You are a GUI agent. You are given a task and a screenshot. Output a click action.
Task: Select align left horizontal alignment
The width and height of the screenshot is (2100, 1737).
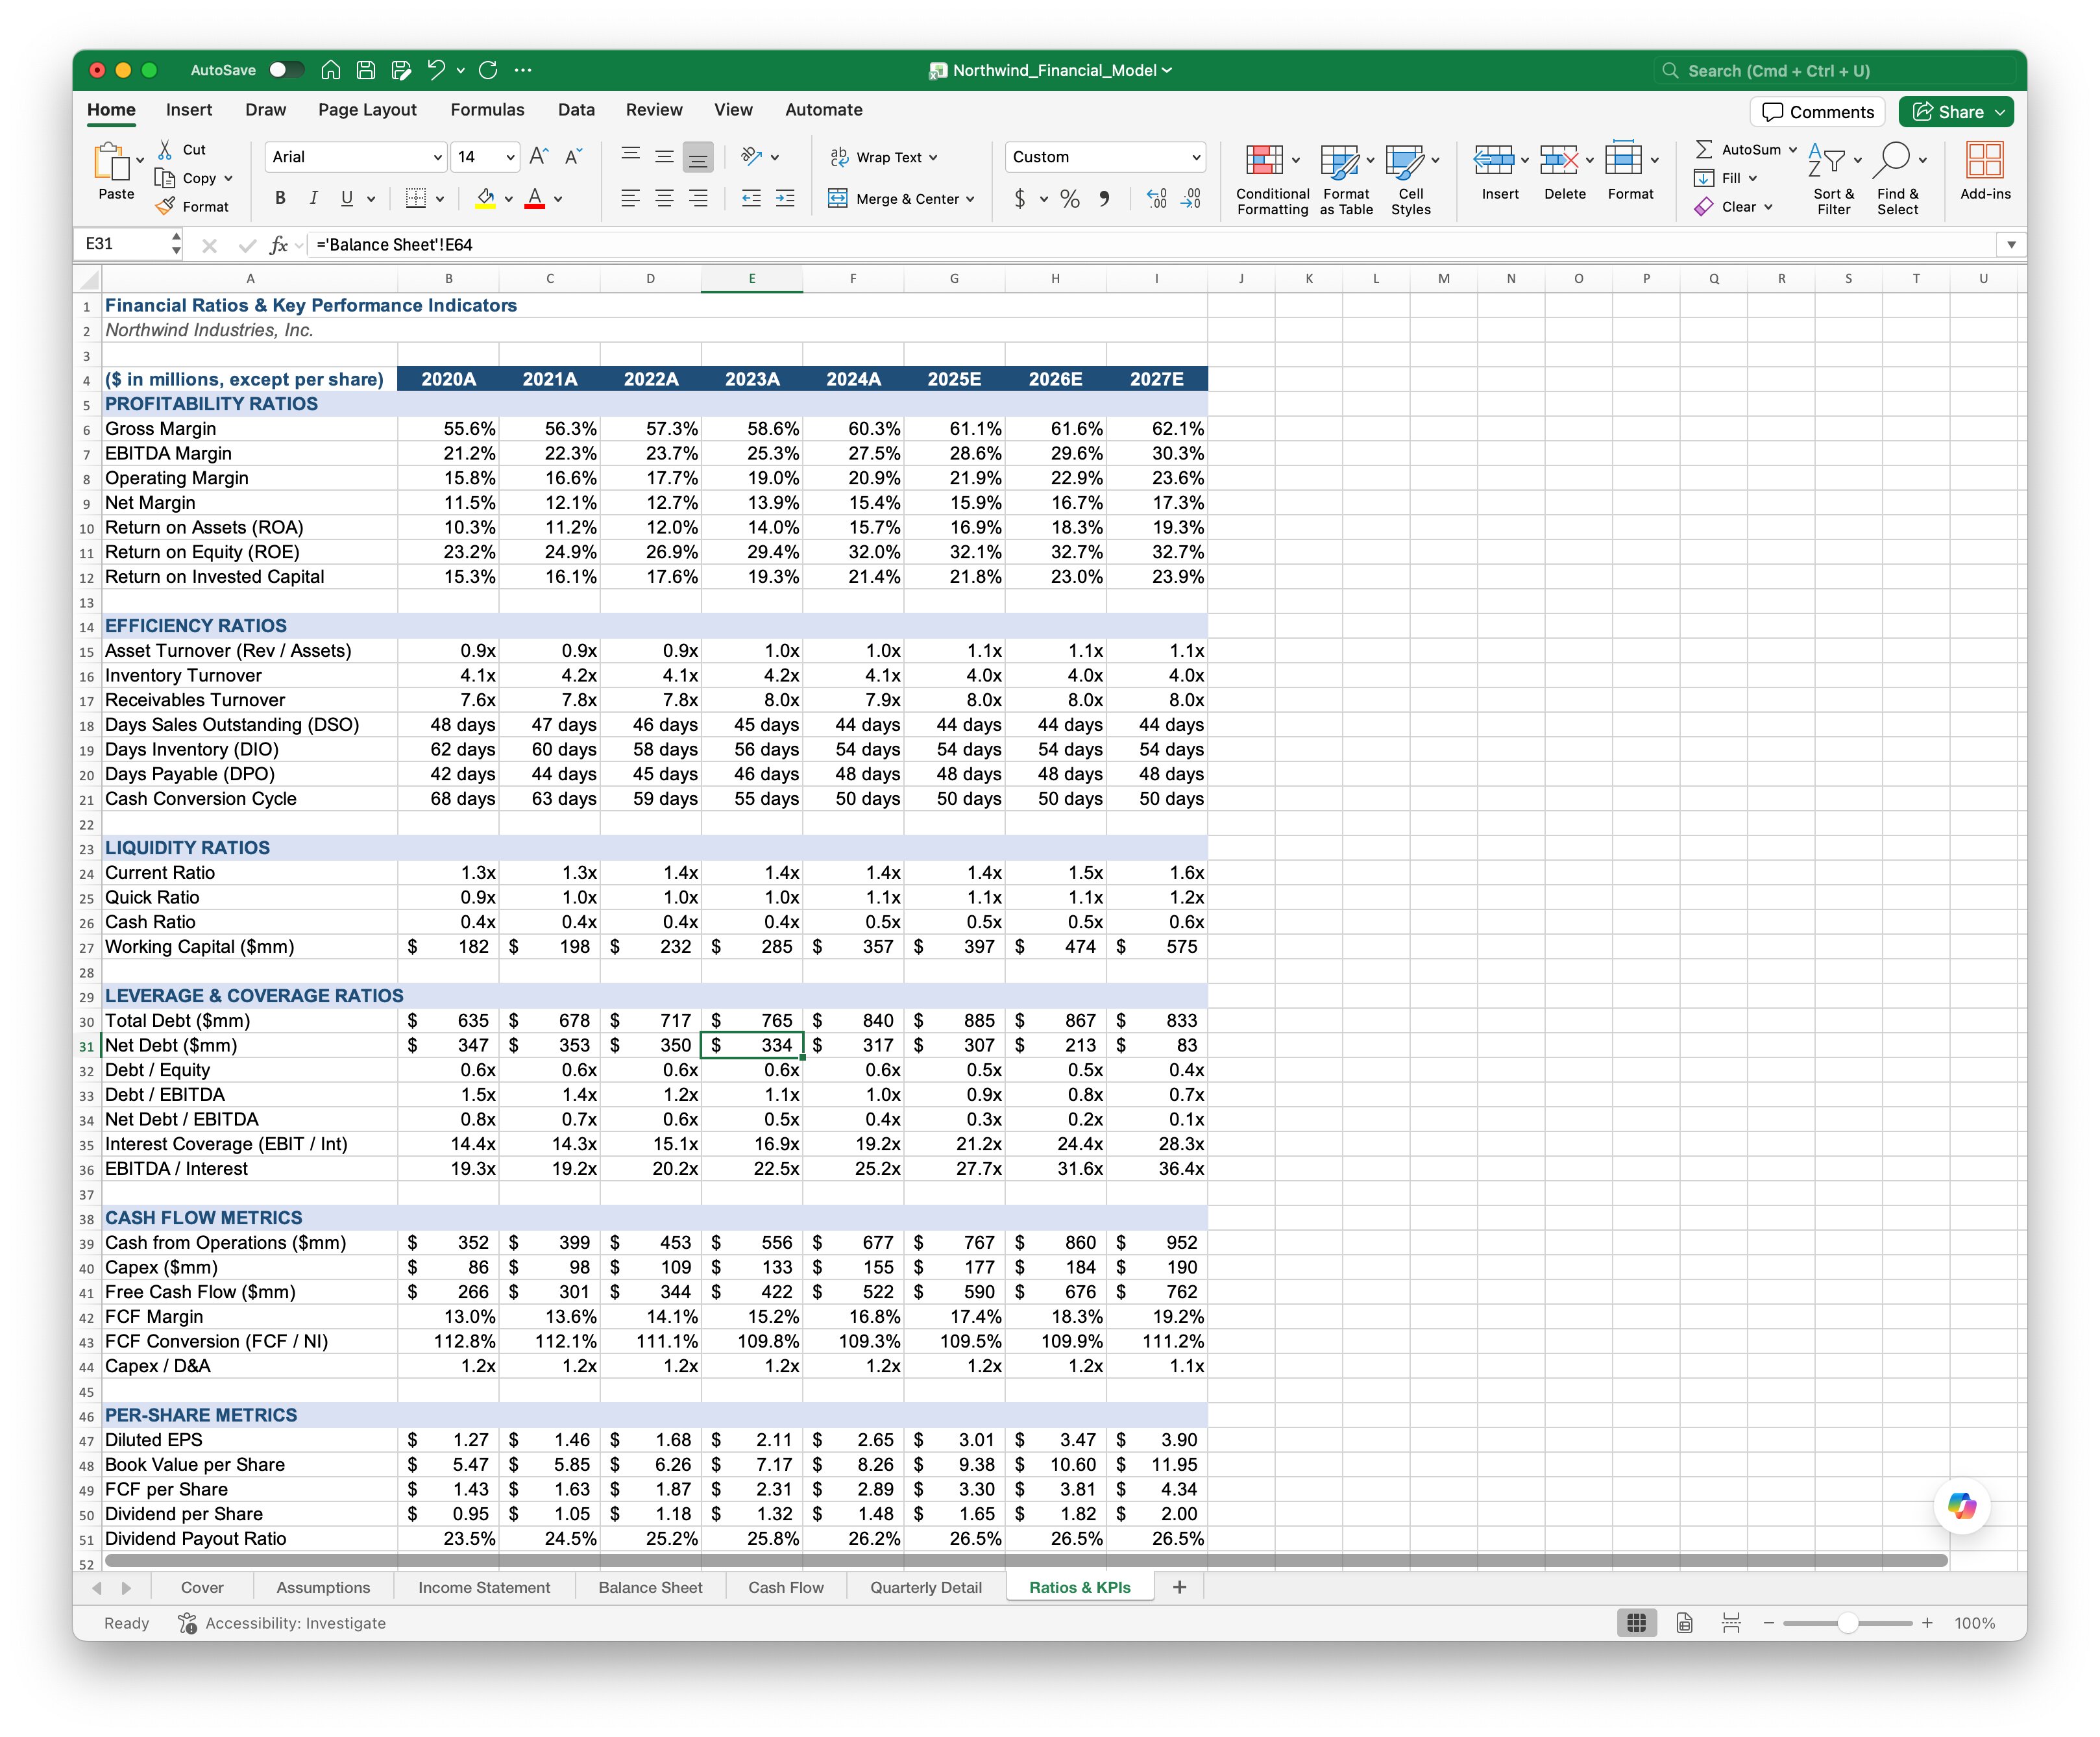tap(630, 199)
